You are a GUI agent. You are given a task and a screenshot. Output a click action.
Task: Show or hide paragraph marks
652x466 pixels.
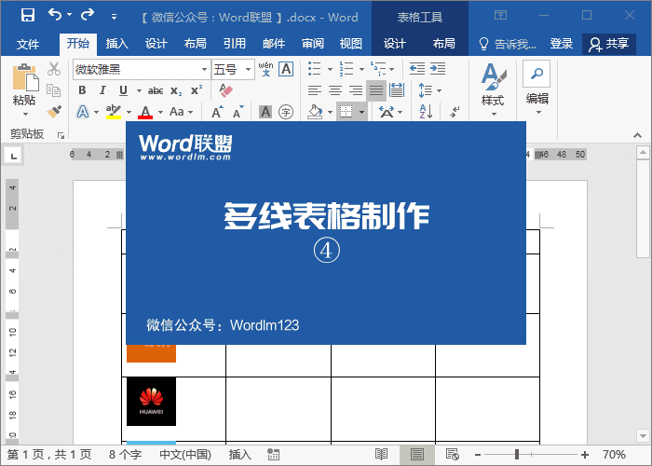tap(455, 112)
